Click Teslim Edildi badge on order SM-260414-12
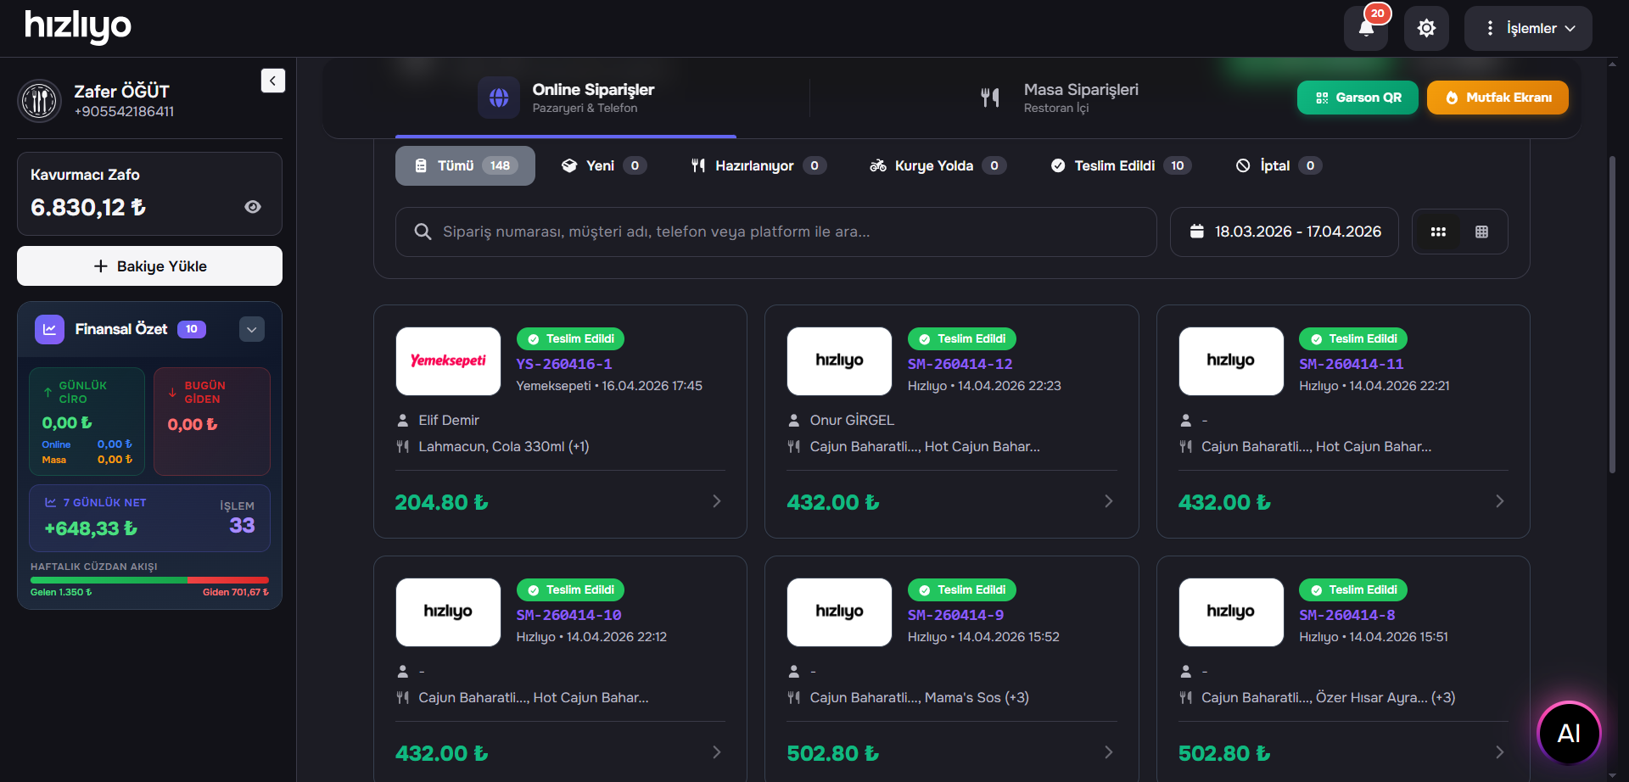 pos(962,339)
